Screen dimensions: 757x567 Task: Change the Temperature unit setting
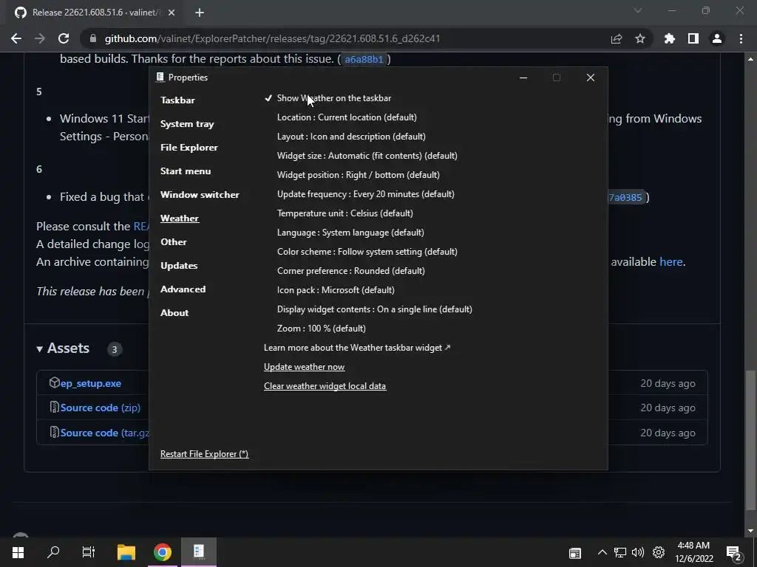tap(344, 213)
